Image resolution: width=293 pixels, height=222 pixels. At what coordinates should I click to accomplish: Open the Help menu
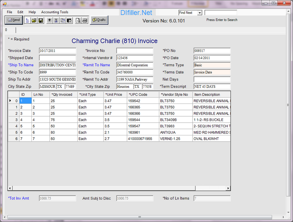pyautogui.click(x=32, y=12)
